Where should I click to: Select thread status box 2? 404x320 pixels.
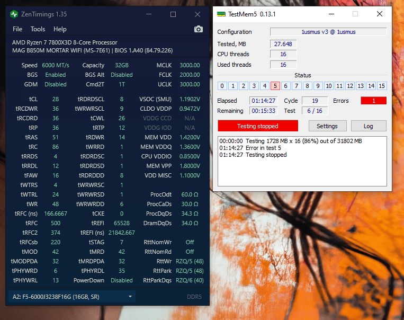244,86
